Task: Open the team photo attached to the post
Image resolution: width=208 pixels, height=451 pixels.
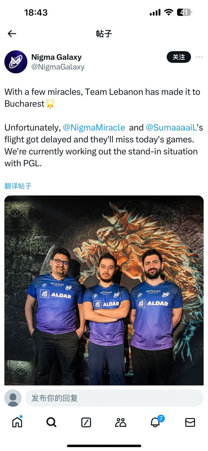Action: click(104, 290)
